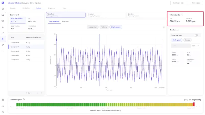The width and height of the screenshot is (205, 115).
Task: Open the Vibration Models breadcrumb link
Action: 14,3
